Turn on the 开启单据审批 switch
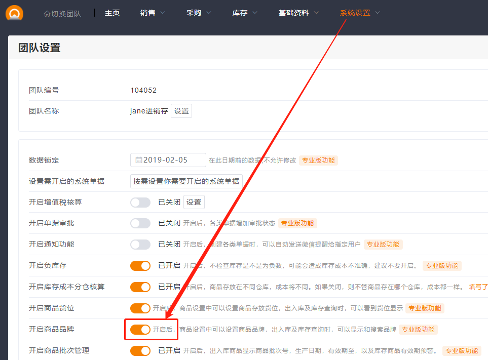 pos(140,223)
